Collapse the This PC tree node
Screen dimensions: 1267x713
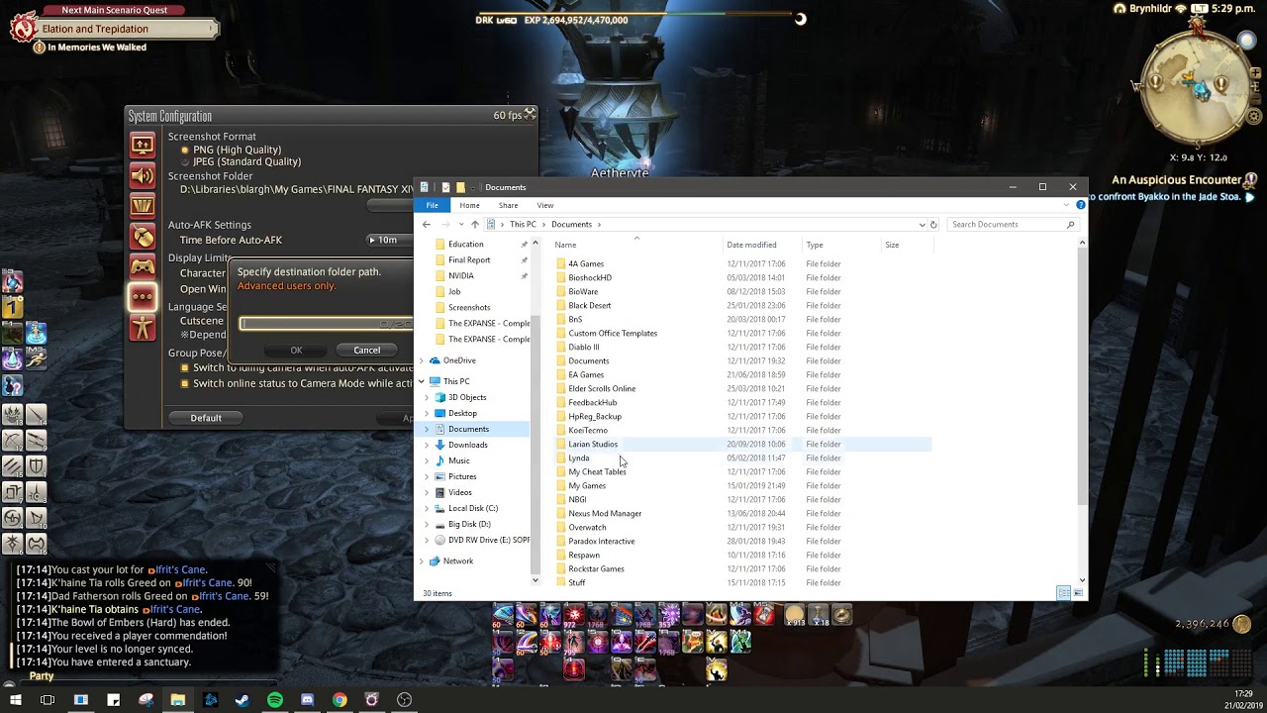[422, 381]
